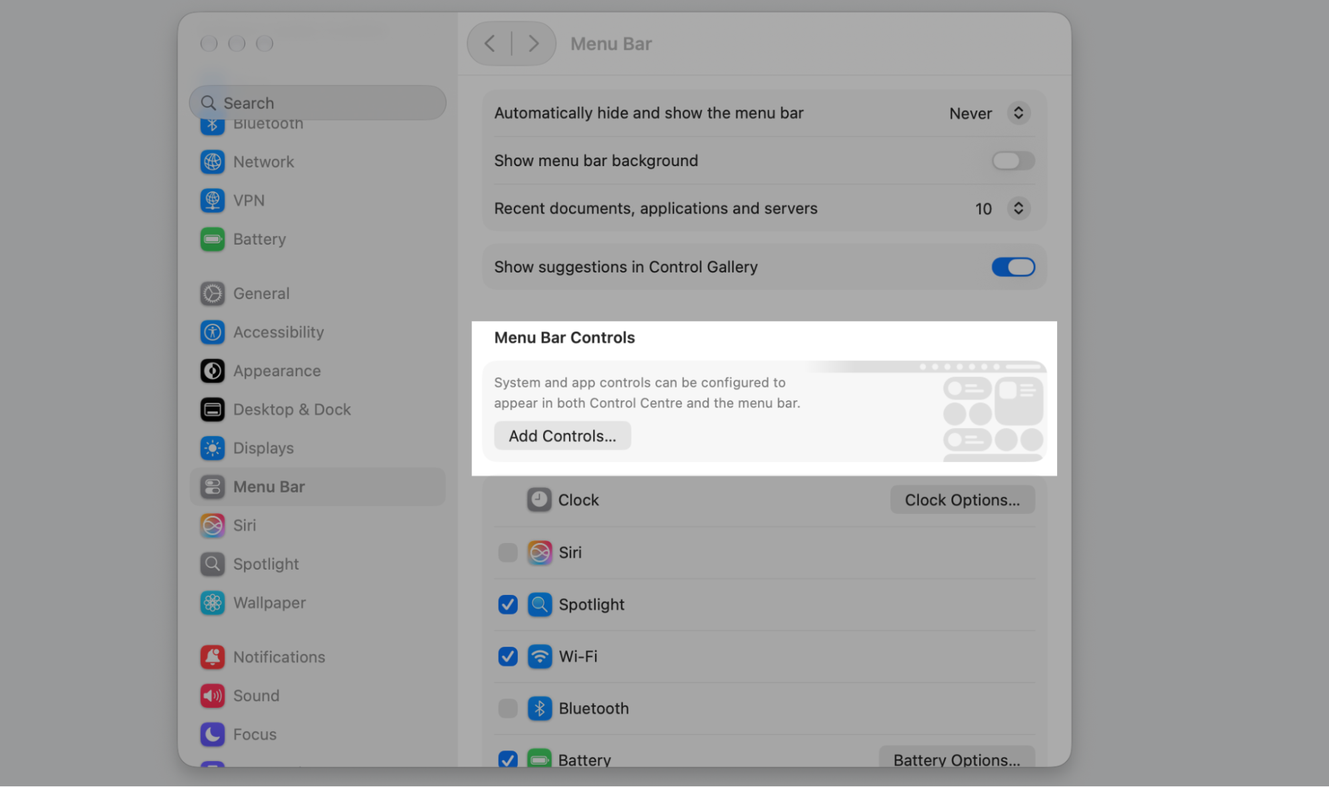Click the Wi-Fi icon in controls list
The image size is (1329, 787).
[x=539, y=657]
